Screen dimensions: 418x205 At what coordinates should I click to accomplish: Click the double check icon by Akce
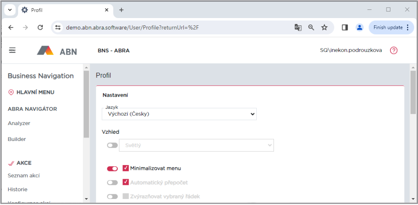[x=11, y=163]
